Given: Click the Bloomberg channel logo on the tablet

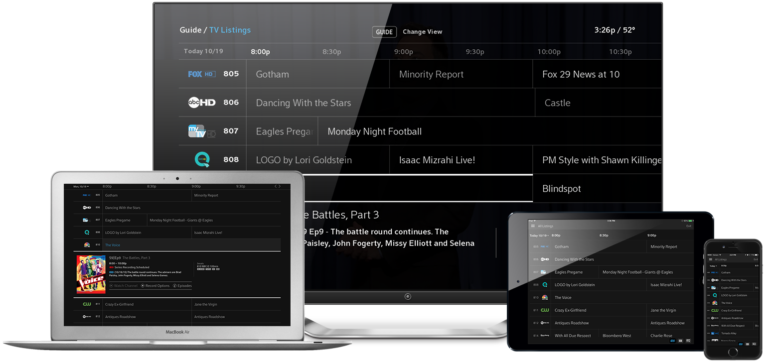Looking at the screenshot, I should pos(545,335).
